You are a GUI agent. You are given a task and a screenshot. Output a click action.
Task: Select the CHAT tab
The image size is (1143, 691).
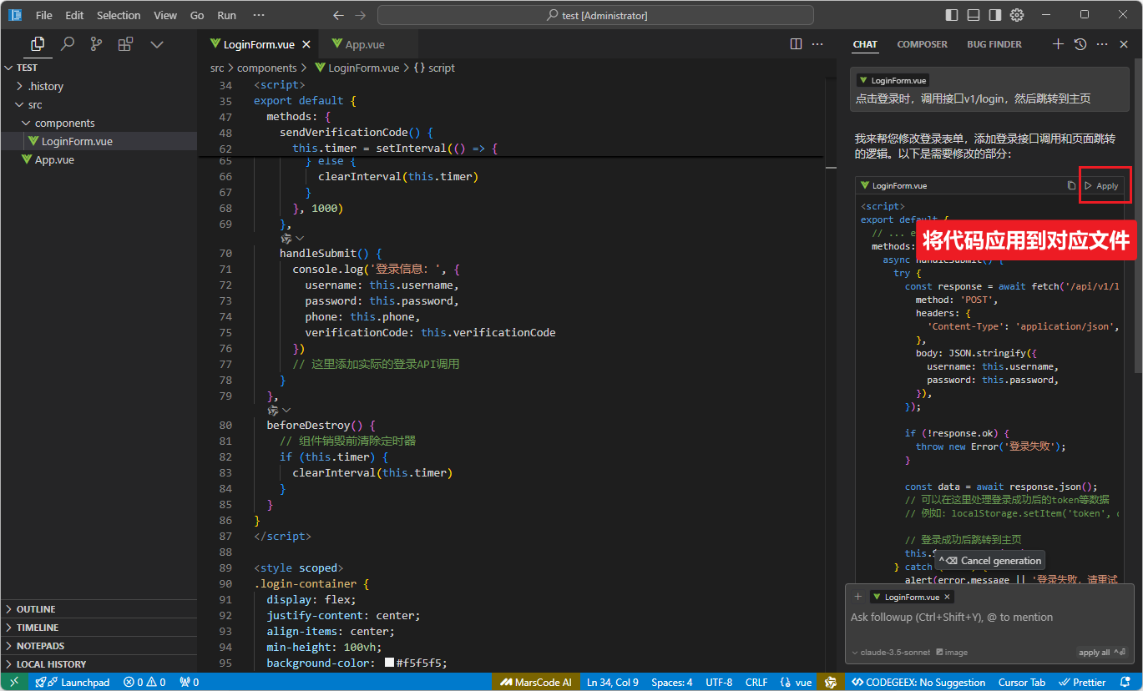pos(865,44)
